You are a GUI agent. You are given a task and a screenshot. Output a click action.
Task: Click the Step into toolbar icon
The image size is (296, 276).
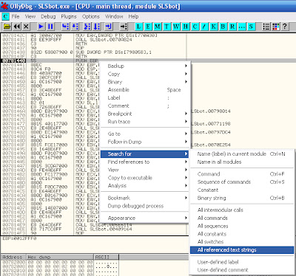click(65, 27)
